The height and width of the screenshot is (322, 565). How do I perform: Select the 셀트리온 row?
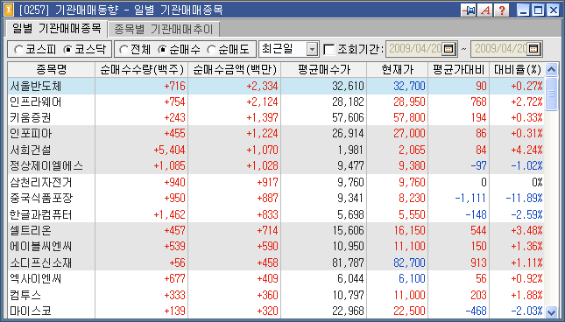coord(276,230)
